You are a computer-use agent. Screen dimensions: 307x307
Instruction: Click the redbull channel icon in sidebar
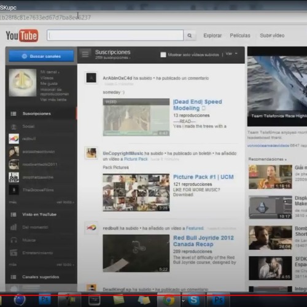click(14, 139)
